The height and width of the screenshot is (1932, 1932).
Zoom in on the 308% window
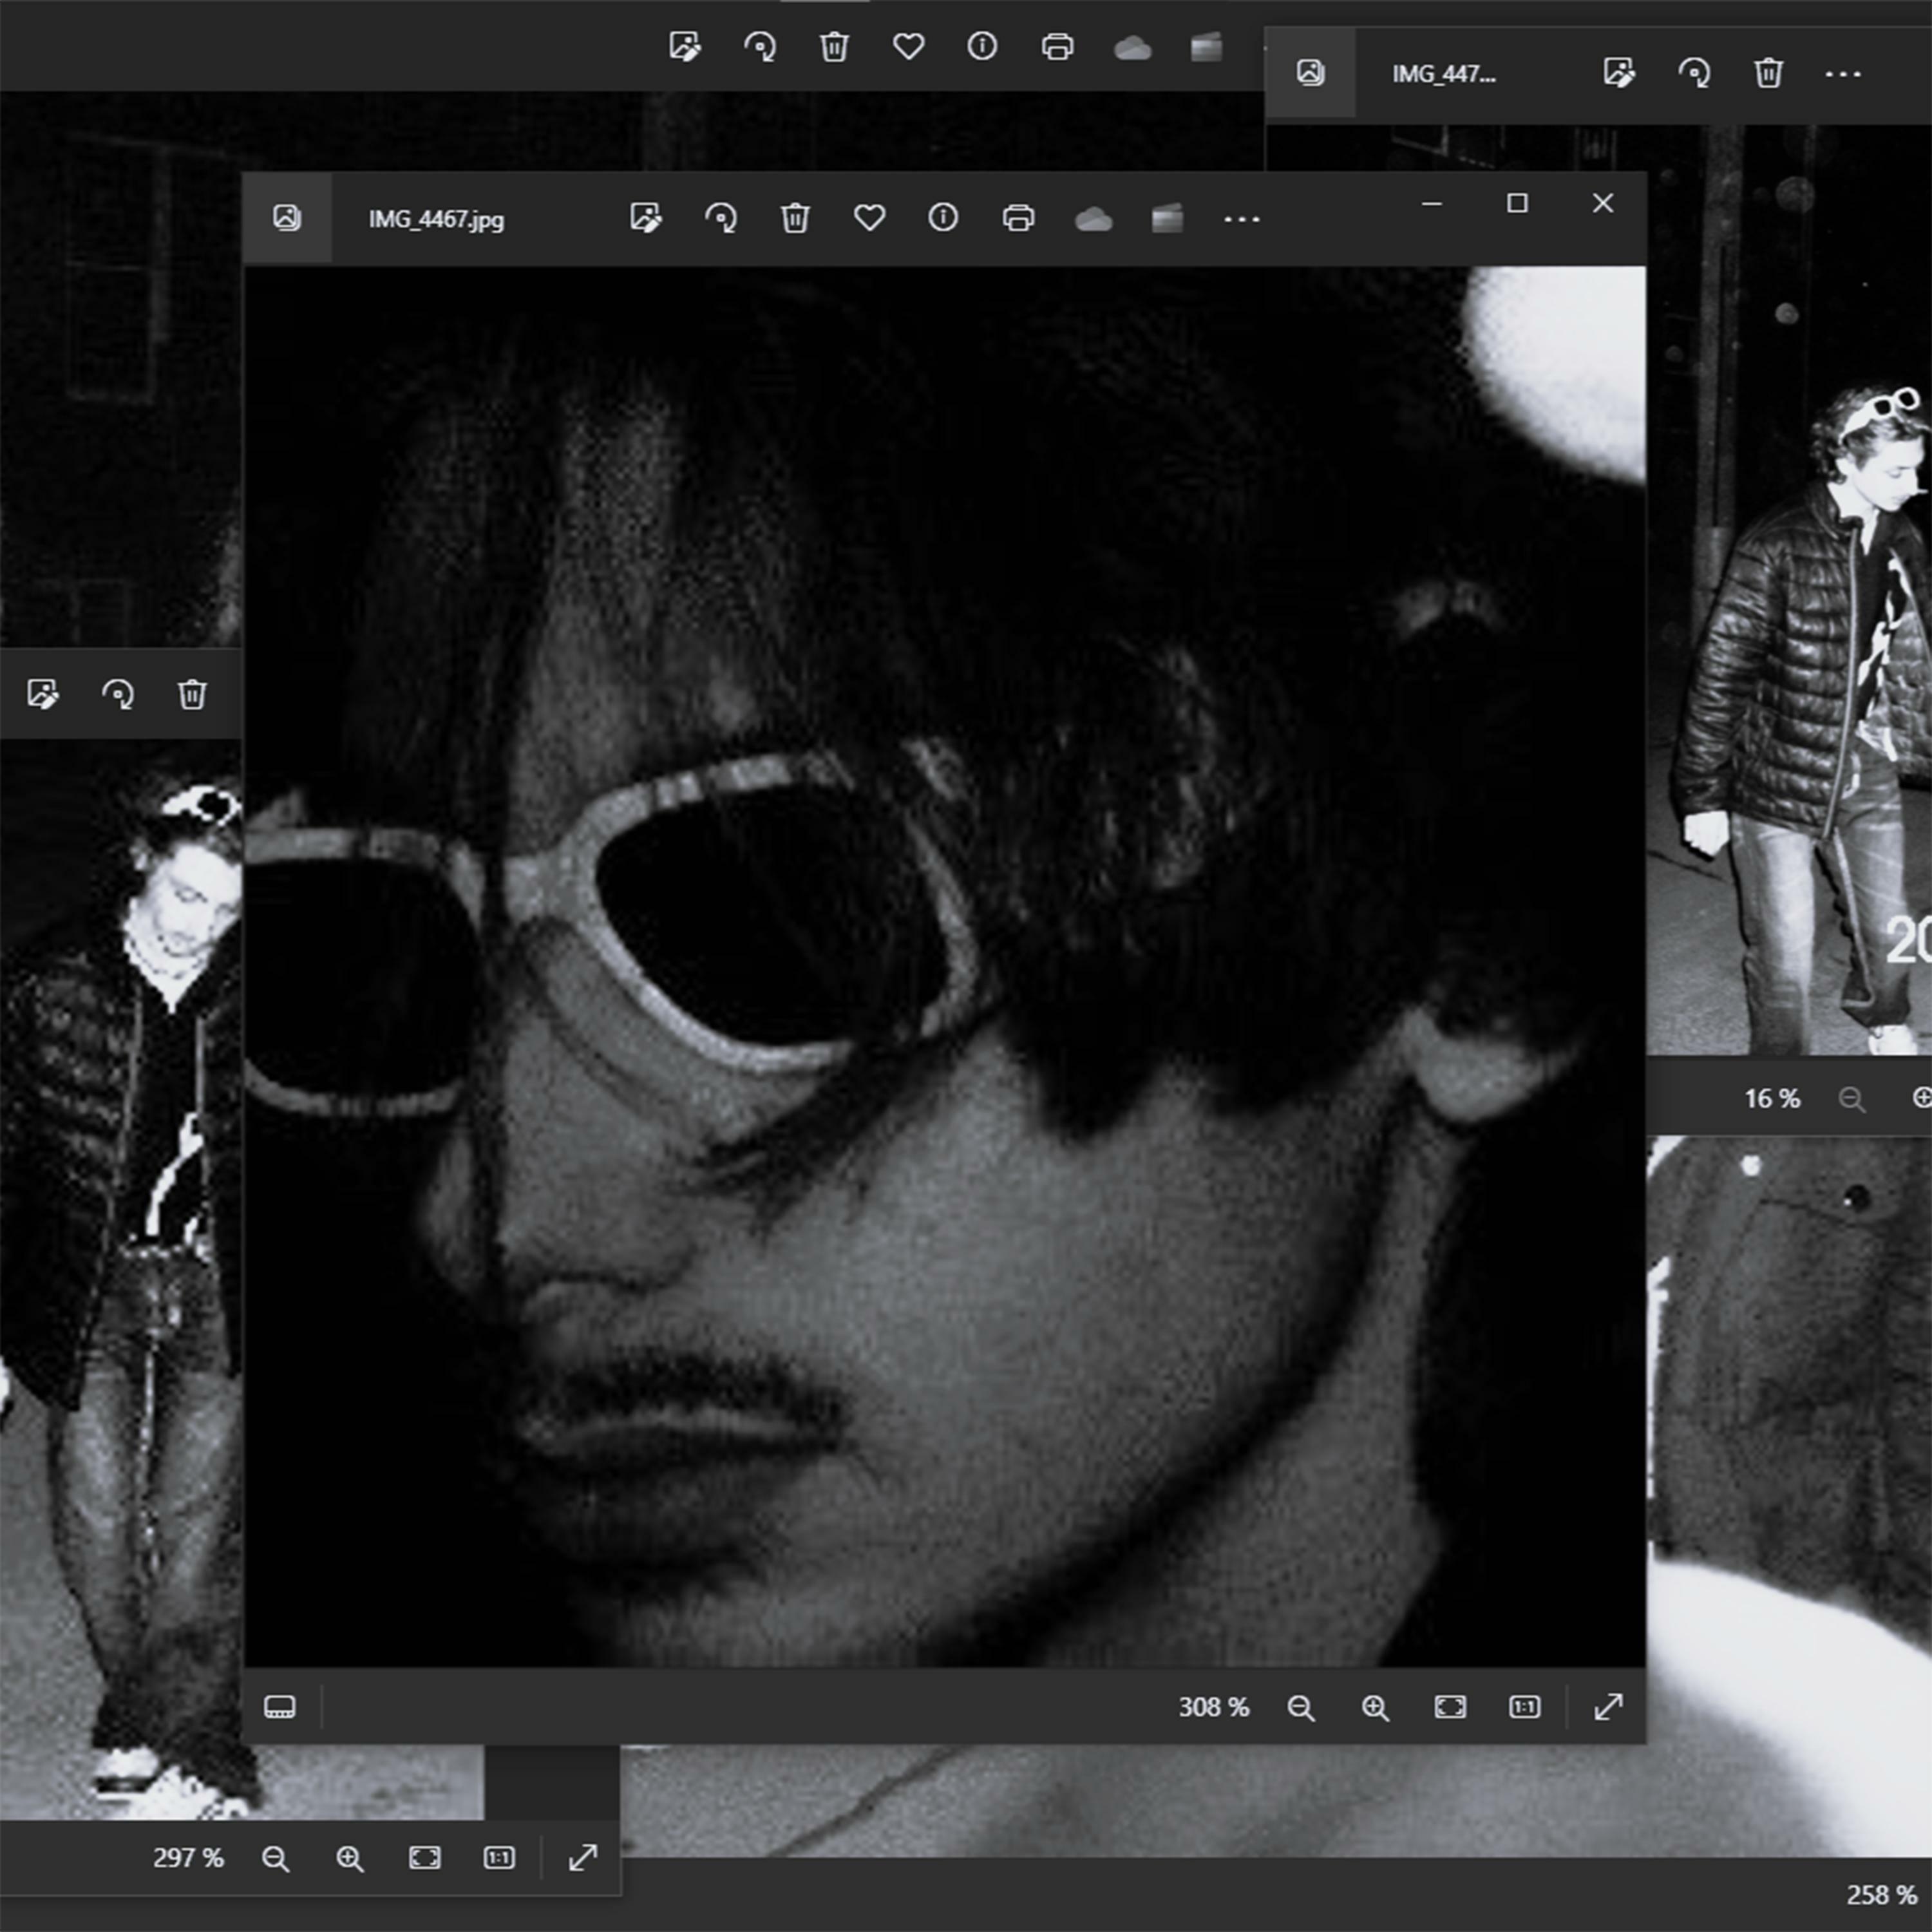point(1375,1707)
